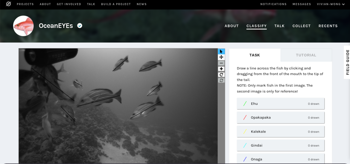Expand the VIVIAN-WONG account menu
Screen dimensions: 350x164
[x=331, y=4]
